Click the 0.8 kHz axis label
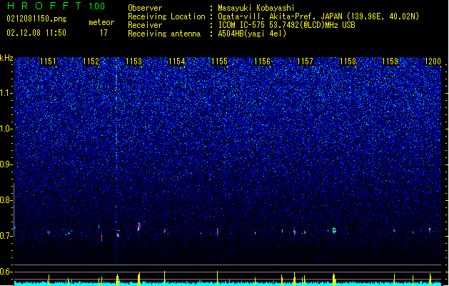449x286 pixels. click(x=6, y=200)
